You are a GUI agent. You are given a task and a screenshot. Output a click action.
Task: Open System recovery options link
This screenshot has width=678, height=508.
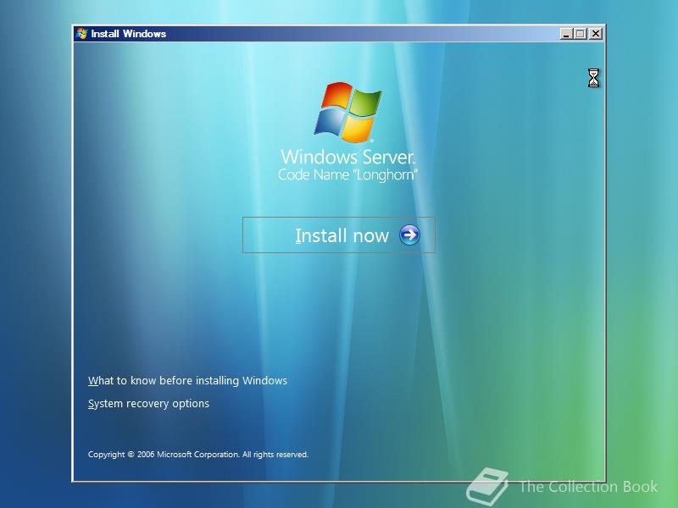(149, 404)
